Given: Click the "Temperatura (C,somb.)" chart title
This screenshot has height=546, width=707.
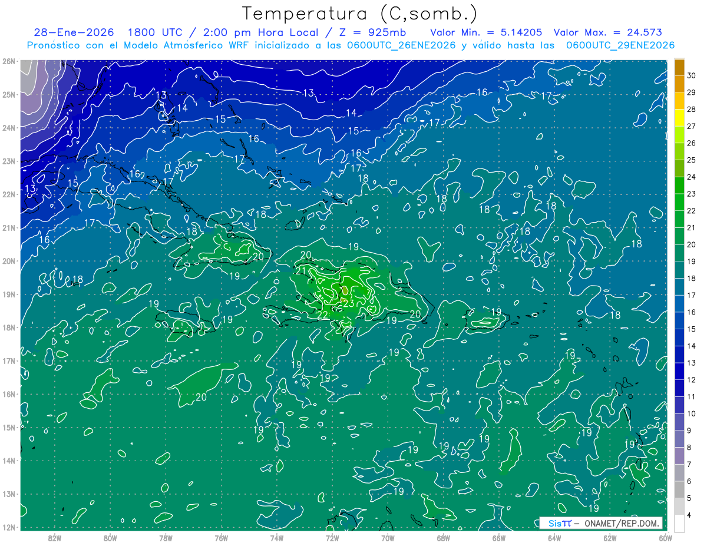Looking at the screenshot, I should click(x=360, y=14).
